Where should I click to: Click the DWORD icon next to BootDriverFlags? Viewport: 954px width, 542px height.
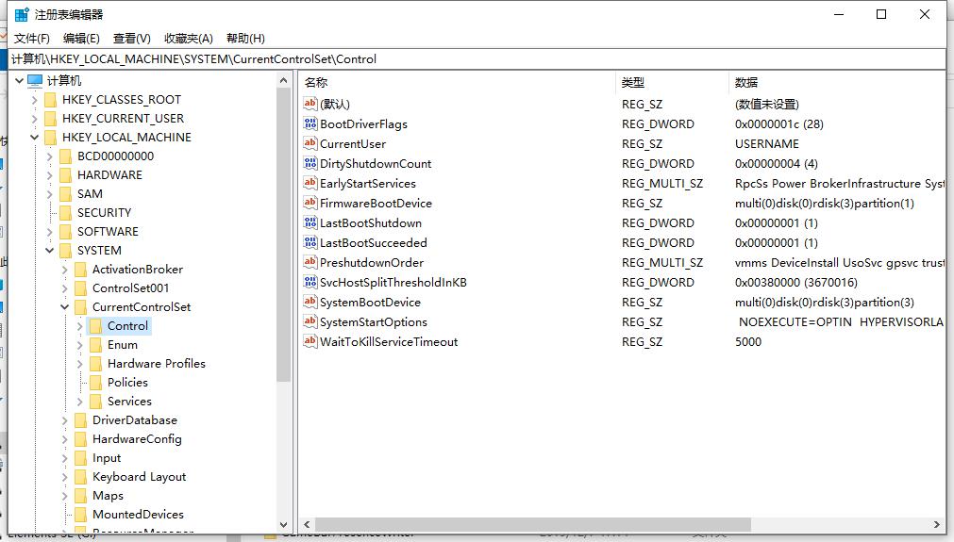click(310, 124)
